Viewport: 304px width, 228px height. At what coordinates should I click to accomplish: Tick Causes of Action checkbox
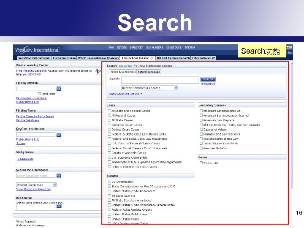pyautogui.click(x=201, y=129)
